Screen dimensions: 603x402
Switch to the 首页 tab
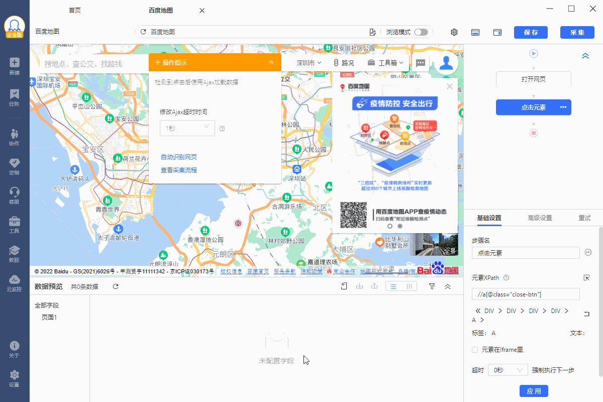[75, 11]
